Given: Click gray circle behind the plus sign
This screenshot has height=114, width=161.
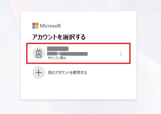Looking at the screenshot, I should (x=39, y=72).
